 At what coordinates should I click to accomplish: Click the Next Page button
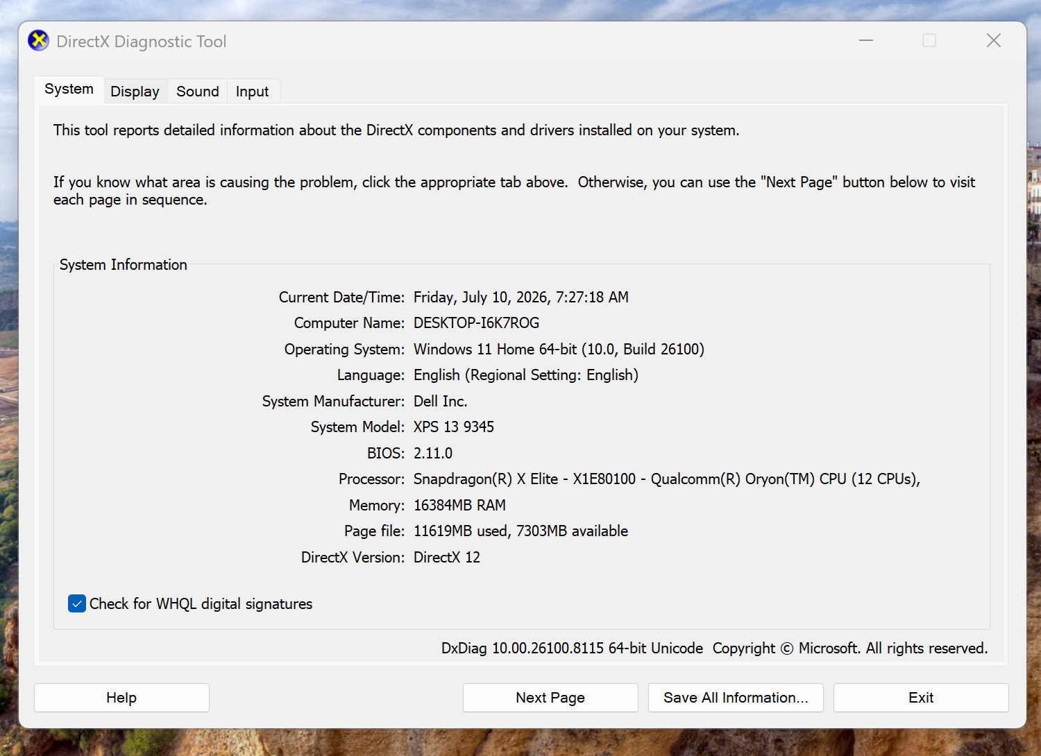pyautogui.click(x=550, y=698)
